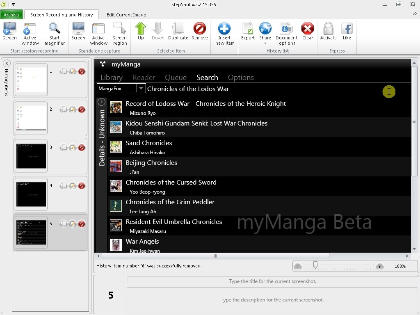Screen dimensions: 420x315
Task: Move selected item Down
Action: pos(158,31)
